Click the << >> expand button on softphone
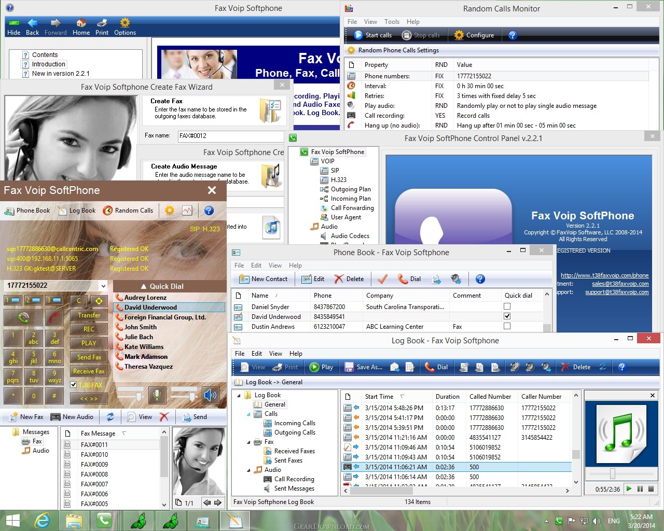 tap(89, 398)
